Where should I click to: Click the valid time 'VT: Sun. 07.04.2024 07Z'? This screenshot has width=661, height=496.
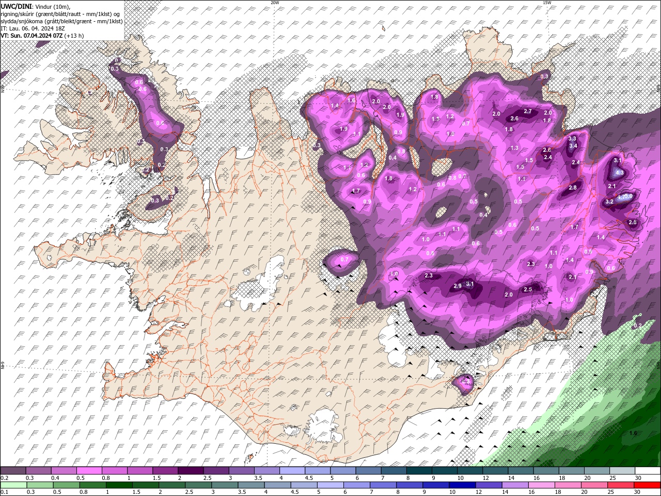point(32,35)
